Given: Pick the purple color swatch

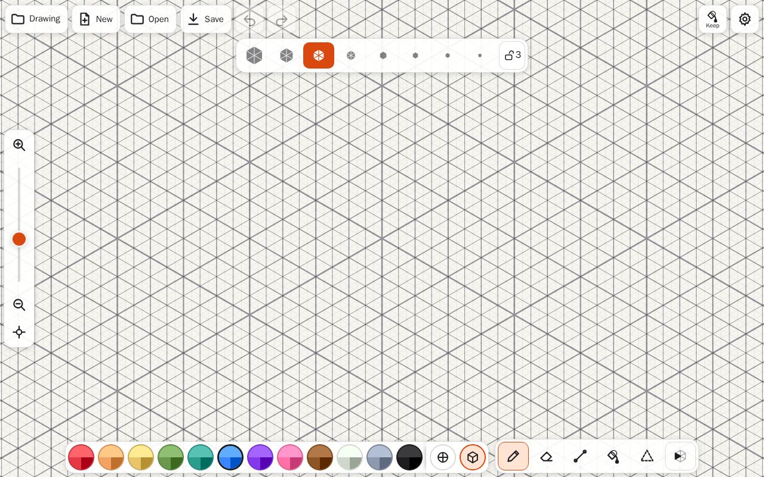Looking at the screenshot, I should [x=260, y=457].
